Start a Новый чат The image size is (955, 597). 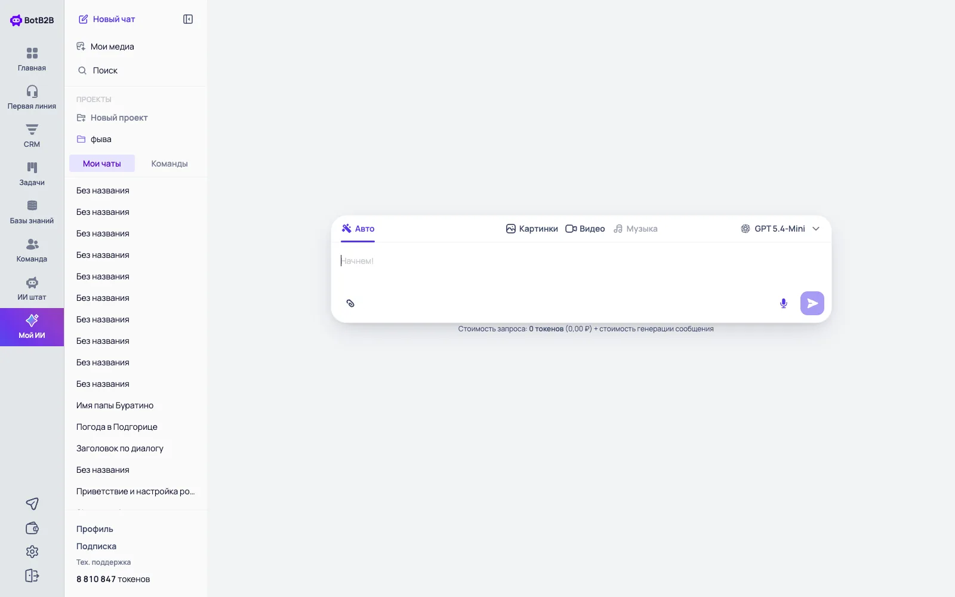coord(107,19)
